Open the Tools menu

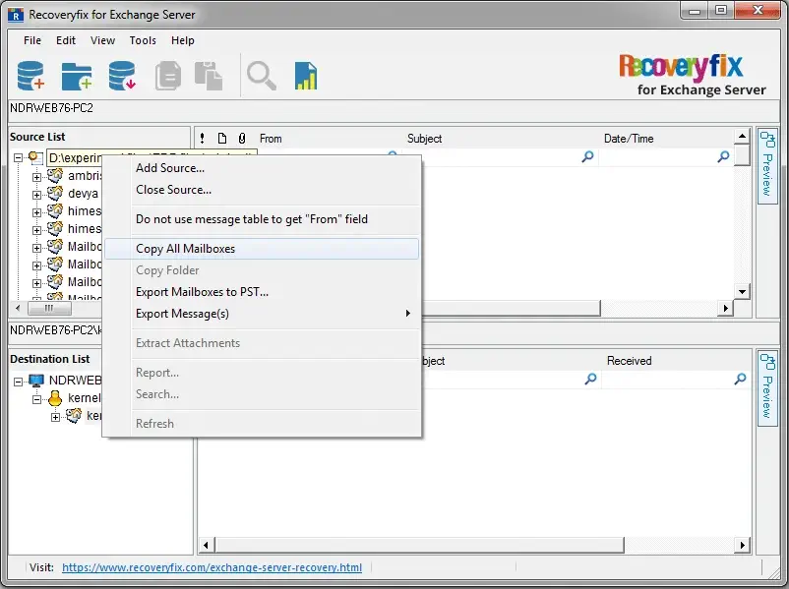tap(143, 40)
